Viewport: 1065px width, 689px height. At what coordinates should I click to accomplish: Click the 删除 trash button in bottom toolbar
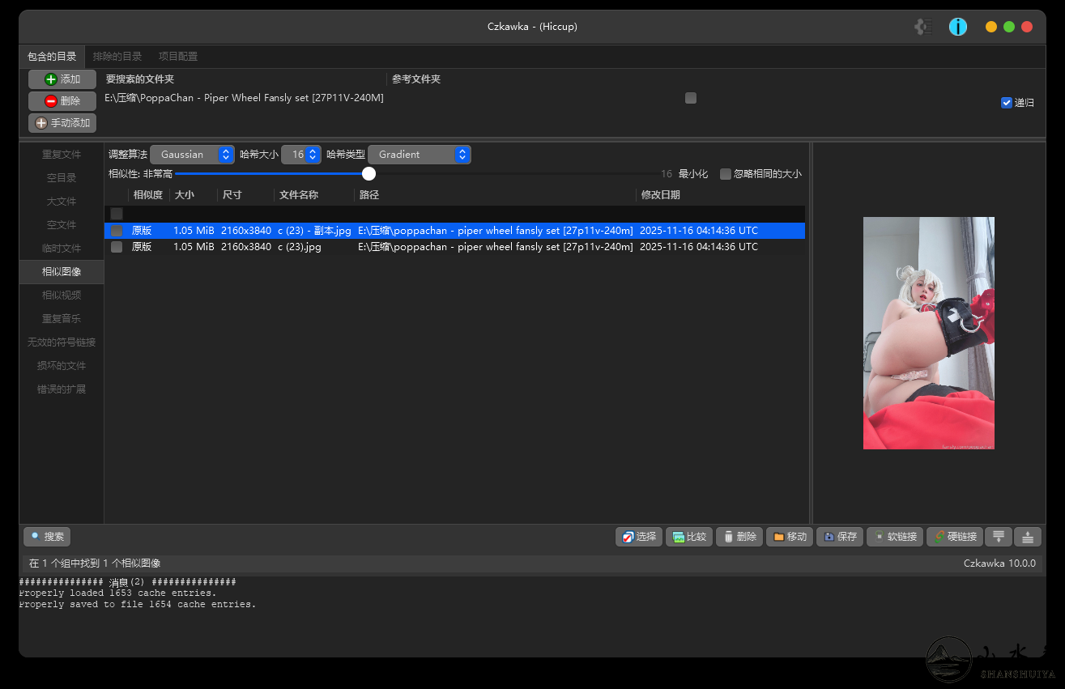739,537
